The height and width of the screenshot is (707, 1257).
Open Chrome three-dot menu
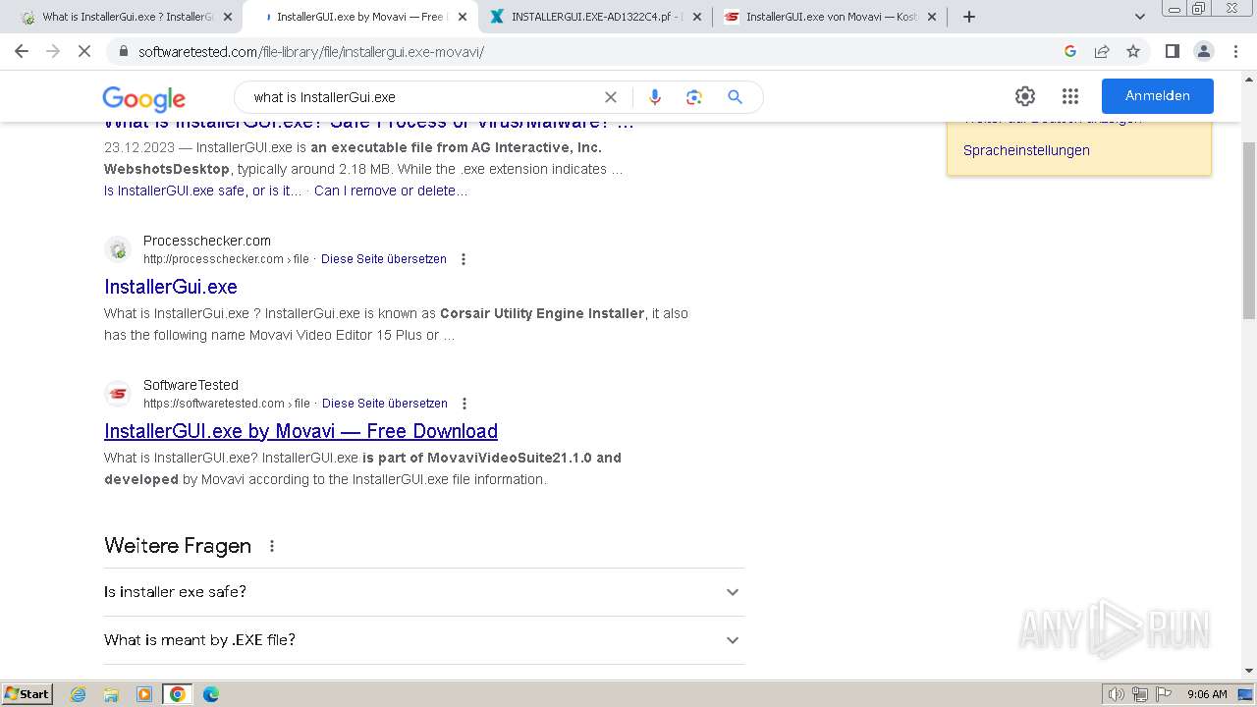tap(1235, 51)
